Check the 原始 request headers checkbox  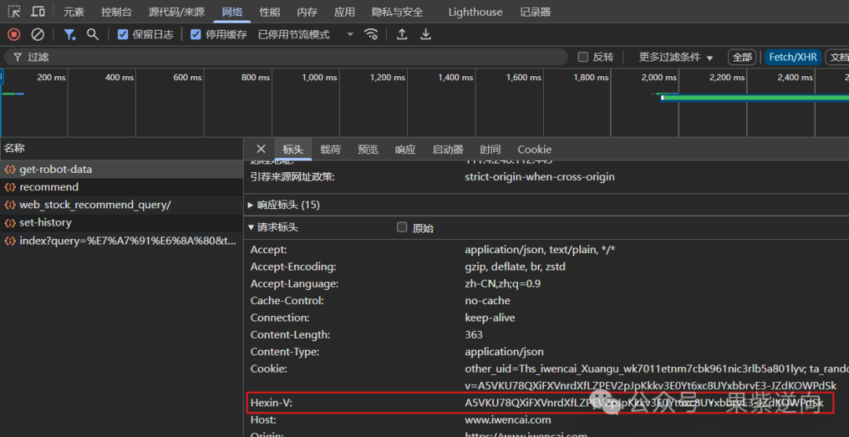tap(402, 228)
